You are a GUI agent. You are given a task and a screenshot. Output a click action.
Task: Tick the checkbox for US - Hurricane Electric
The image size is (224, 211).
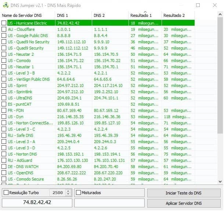pos(4,23)
